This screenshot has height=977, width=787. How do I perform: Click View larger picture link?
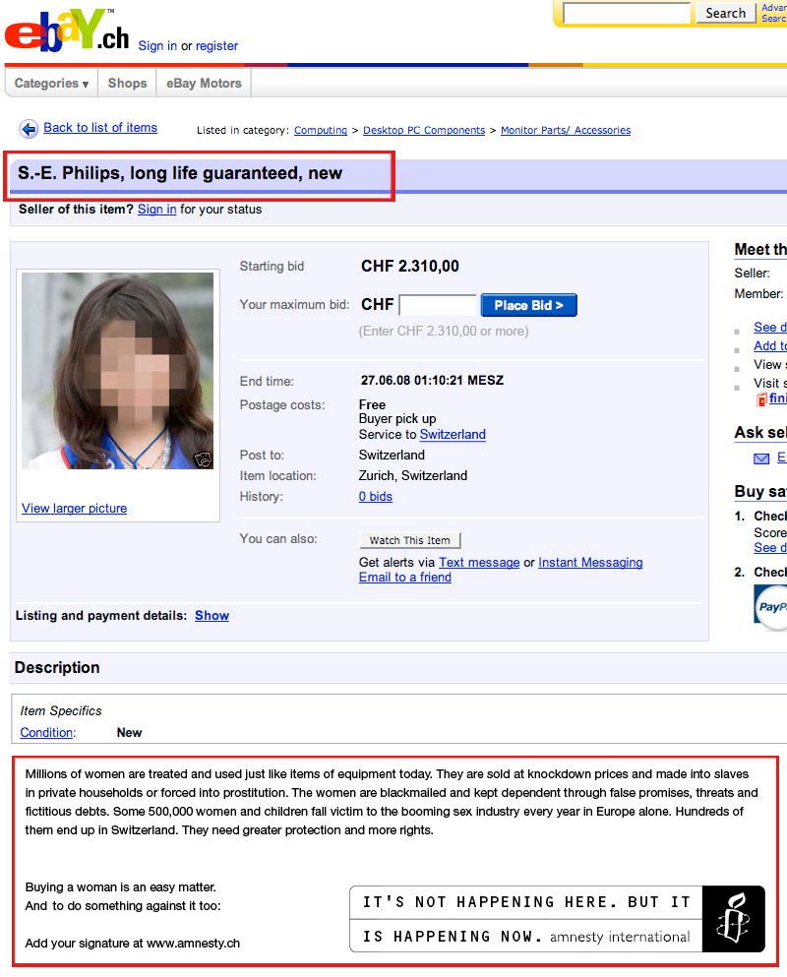74,509
